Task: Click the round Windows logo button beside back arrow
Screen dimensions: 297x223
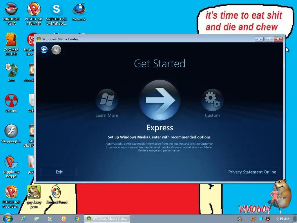Action: pos(56,50)
